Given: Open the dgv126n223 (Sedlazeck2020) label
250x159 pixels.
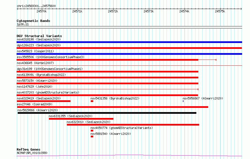Looking at the screenshot, I should [x=39, y=45].
